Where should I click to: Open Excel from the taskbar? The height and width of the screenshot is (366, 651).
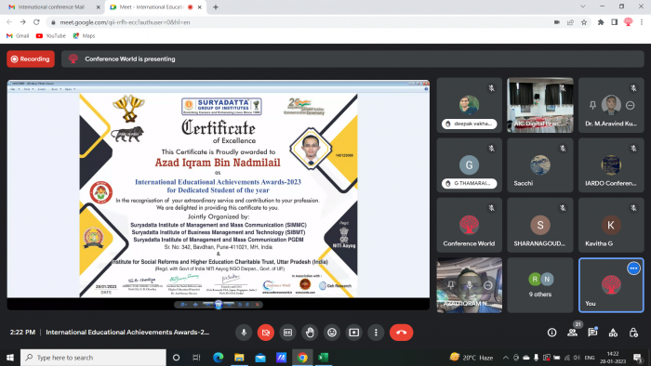(324, 358)
